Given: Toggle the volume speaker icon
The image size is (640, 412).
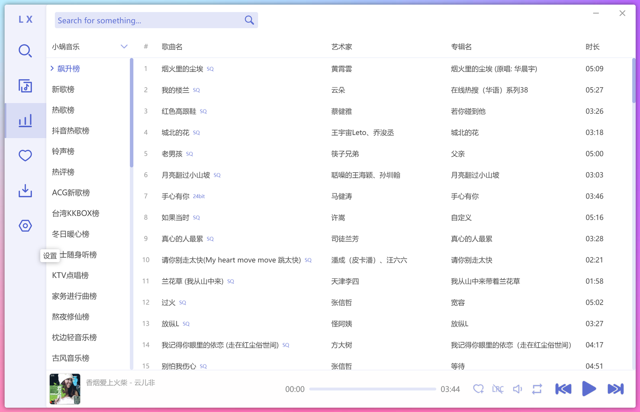Looking at the screenshot, I should pyautogui.click(x=518, y=389).
